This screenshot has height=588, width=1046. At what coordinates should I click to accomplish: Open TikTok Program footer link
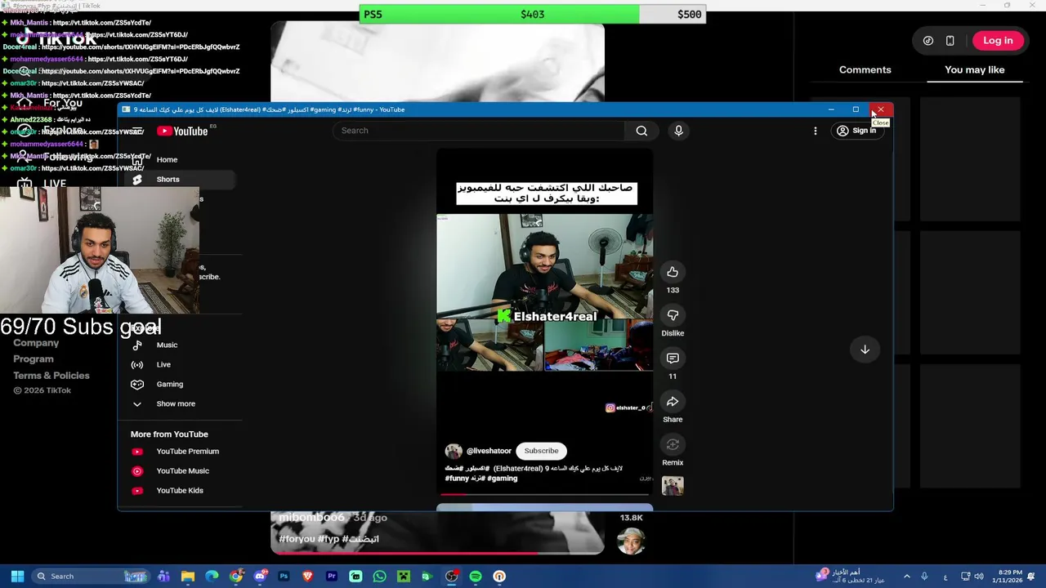coord(34,359)
